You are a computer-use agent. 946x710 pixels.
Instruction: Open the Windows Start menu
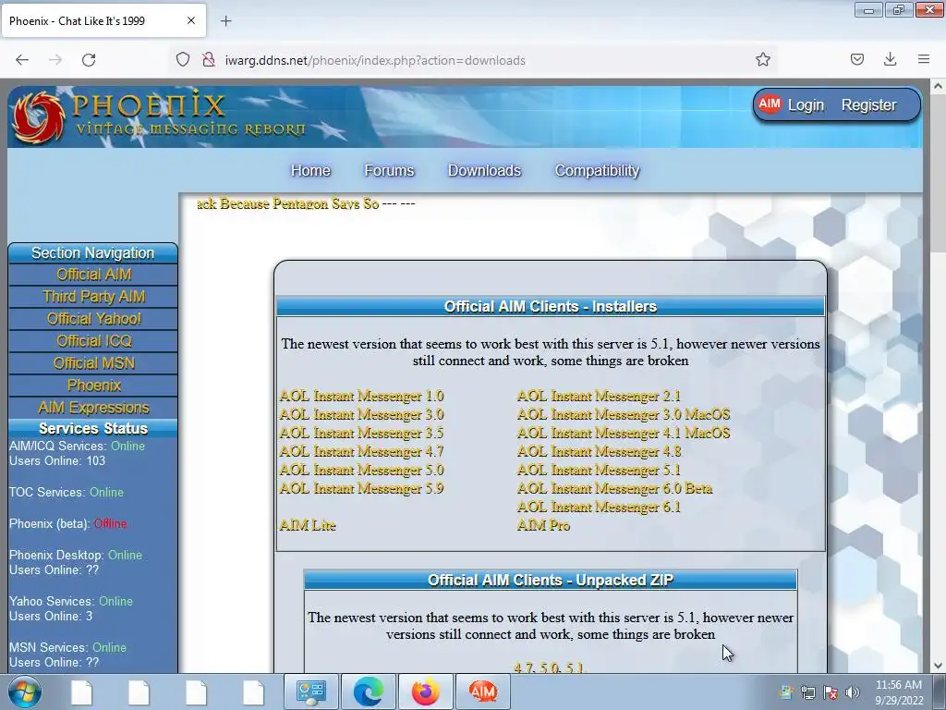coord(25,692)
